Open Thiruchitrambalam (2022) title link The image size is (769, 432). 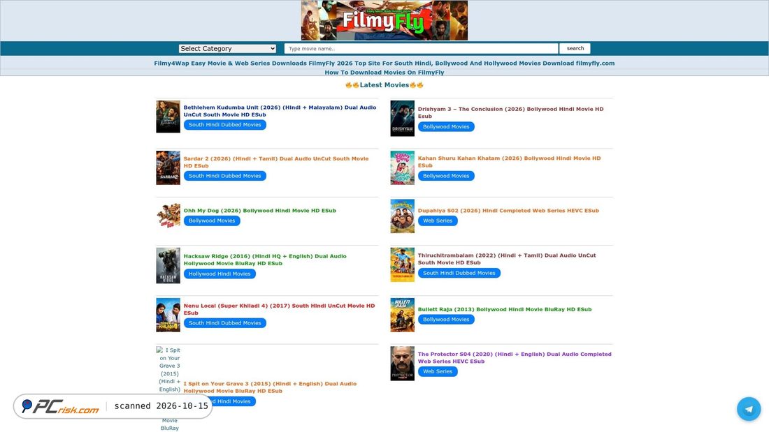coord(507,259)
